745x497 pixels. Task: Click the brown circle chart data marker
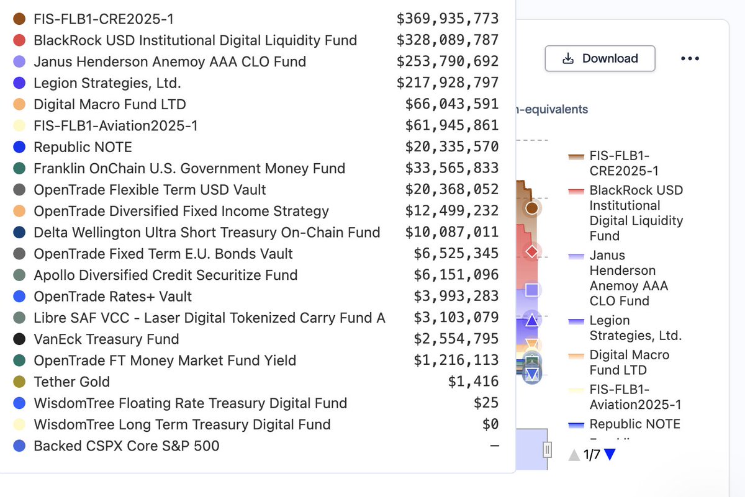(531, 208)
